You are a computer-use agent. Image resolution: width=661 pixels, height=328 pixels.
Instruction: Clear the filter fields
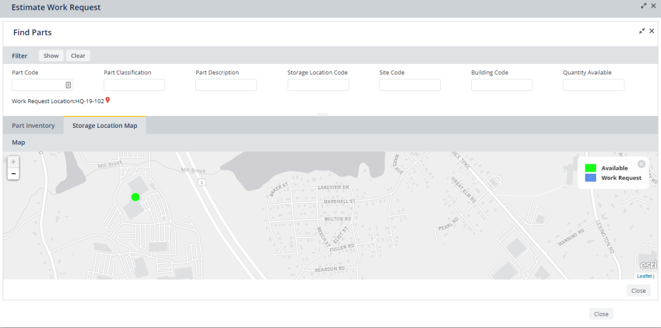(x=78, y=56)
